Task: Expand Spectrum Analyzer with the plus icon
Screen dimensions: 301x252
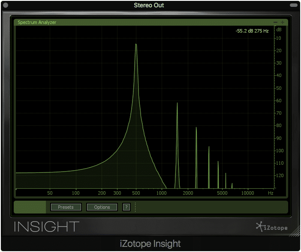Action: (283, 22)
